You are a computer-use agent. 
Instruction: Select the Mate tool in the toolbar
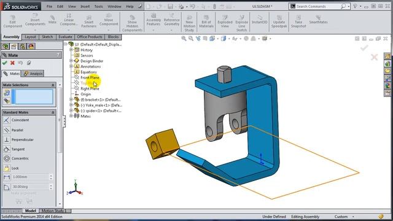tap(52, 20)
